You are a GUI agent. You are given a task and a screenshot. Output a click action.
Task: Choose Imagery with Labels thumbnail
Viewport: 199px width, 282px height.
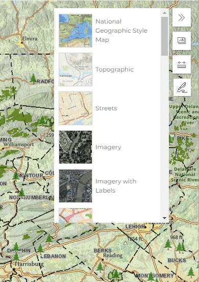(76, 186)
